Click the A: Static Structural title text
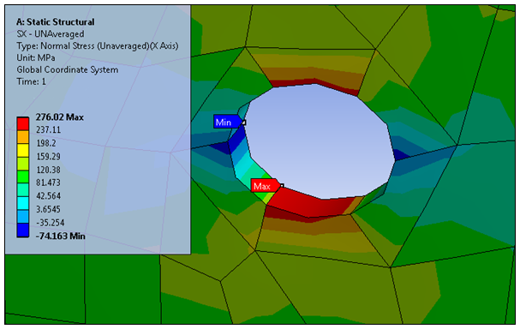The height and width of the screenshot is (329, 520). [56, 22]
